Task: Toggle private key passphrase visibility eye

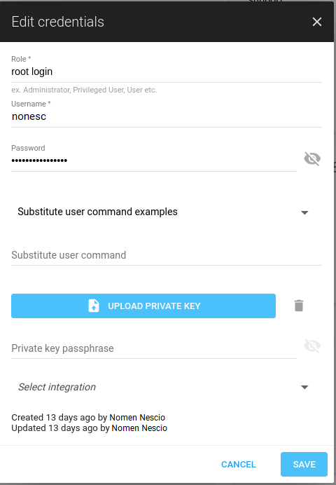Action: [x=312, y=346]
